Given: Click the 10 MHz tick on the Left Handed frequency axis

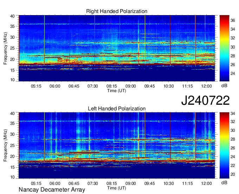Looking at the screenshot, I should (12, 177).
